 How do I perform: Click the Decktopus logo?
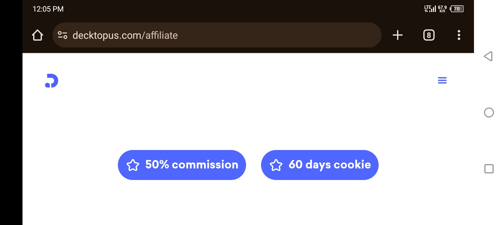point(52,81)
